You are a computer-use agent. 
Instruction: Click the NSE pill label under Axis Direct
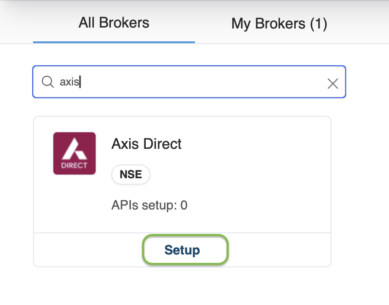(x=131, y=175)
